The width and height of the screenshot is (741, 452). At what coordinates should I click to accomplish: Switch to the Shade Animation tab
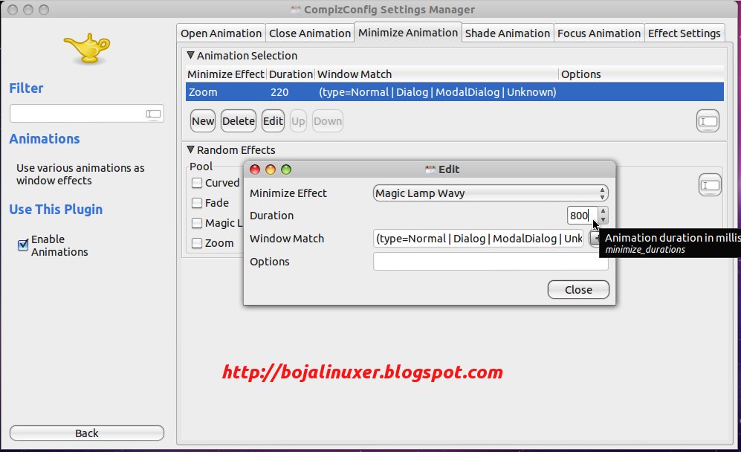coord(507,33)
